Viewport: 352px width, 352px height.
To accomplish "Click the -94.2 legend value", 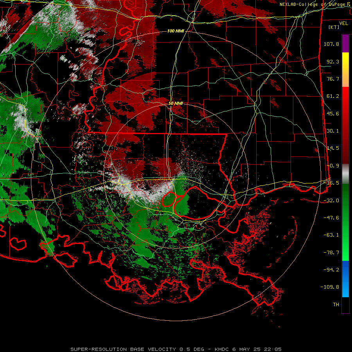I will [x=331, y=270].
